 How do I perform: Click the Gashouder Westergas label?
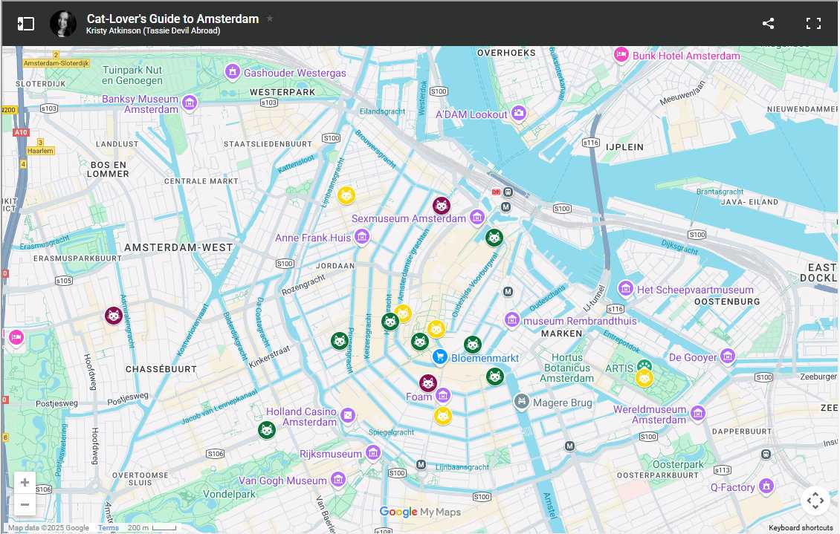click(295, 73)
